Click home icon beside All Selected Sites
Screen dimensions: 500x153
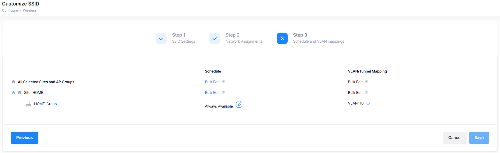coord(13,82)
